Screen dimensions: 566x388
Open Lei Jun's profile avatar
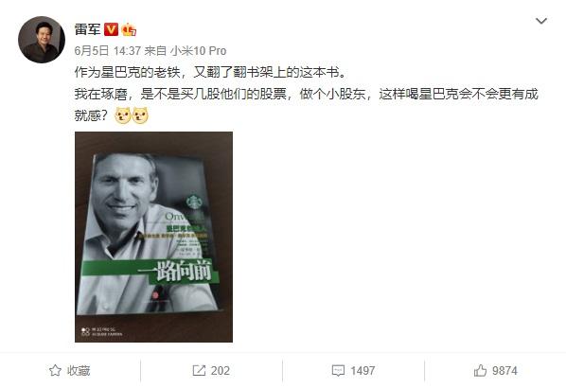coord(42,40)
